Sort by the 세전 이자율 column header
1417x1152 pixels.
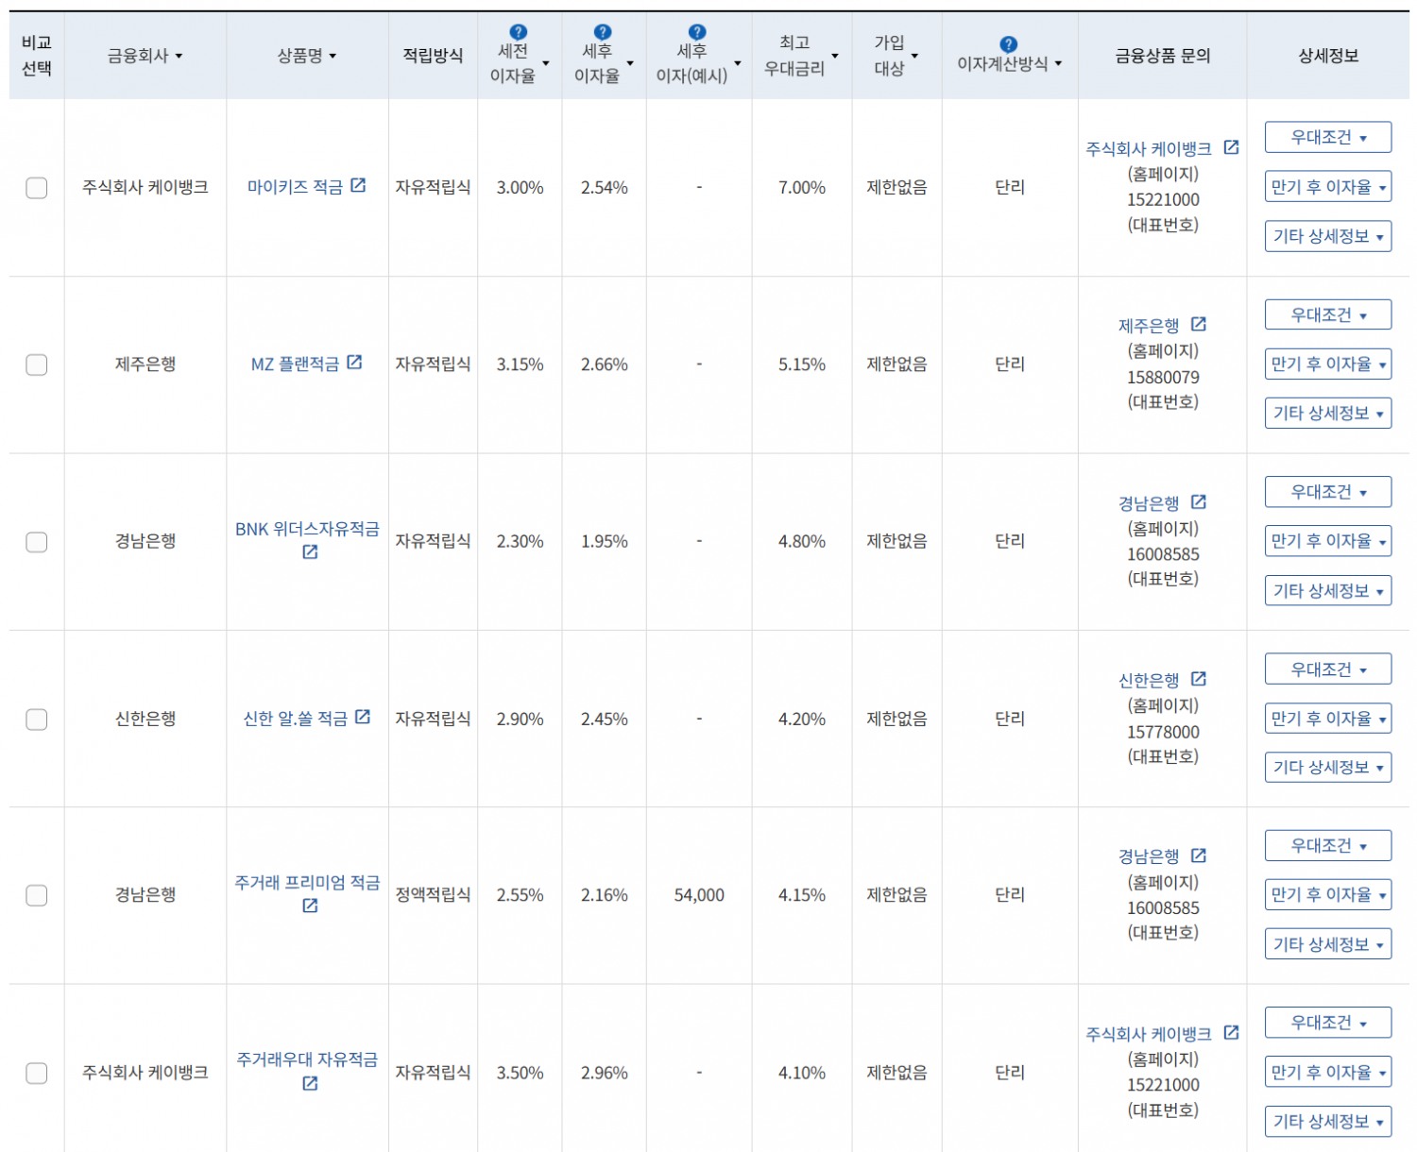coord(520,63)
